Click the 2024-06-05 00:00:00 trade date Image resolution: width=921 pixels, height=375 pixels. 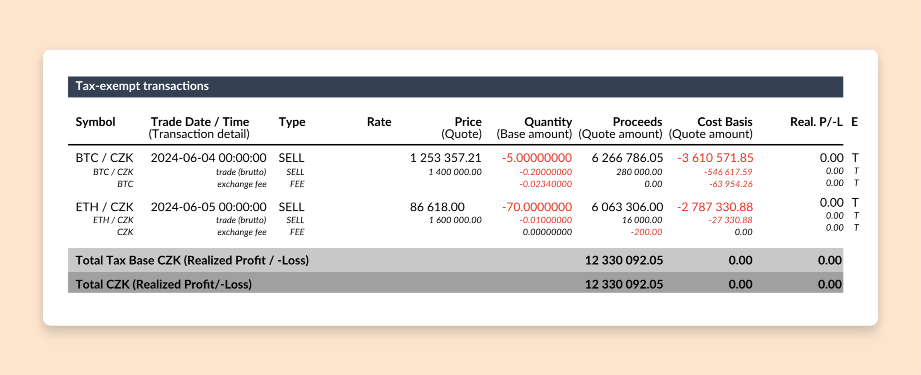pyautogui.click(x=208, y=207)
